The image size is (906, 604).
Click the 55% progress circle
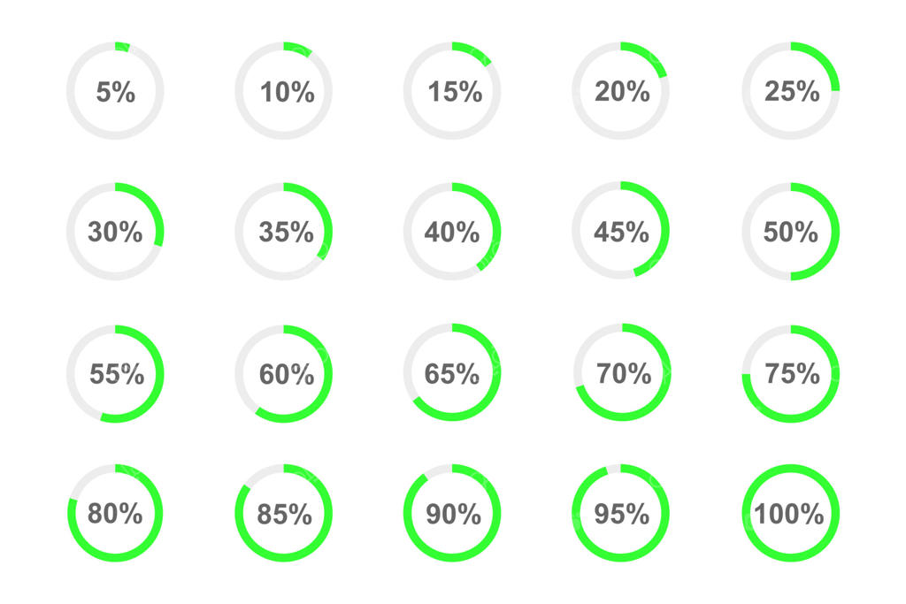click(115, 373)
